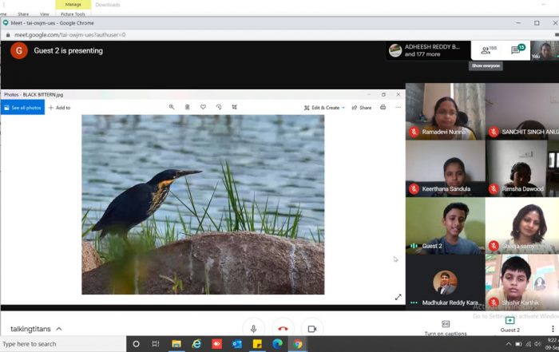The width and height of the screenshot is (559, 352).
Task: Open the Guest 2 presentation button
Action: click(x=510, y=325)
